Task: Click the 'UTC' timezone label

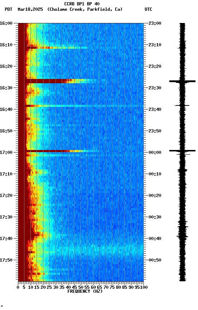Action: [x=148, y=9]
